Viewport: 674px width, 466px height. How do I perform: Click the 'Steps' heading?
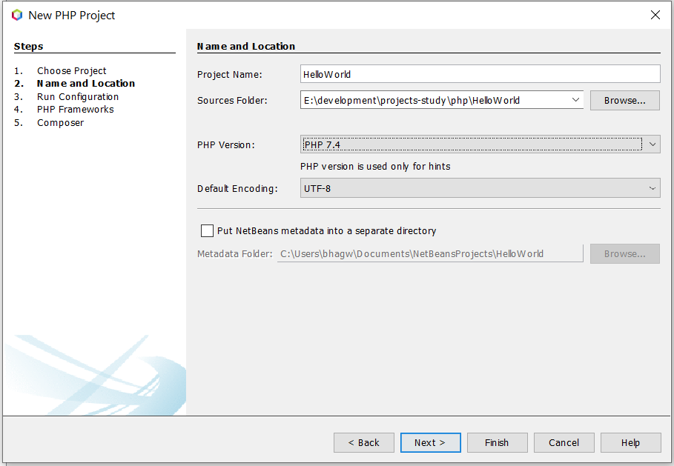28,47
